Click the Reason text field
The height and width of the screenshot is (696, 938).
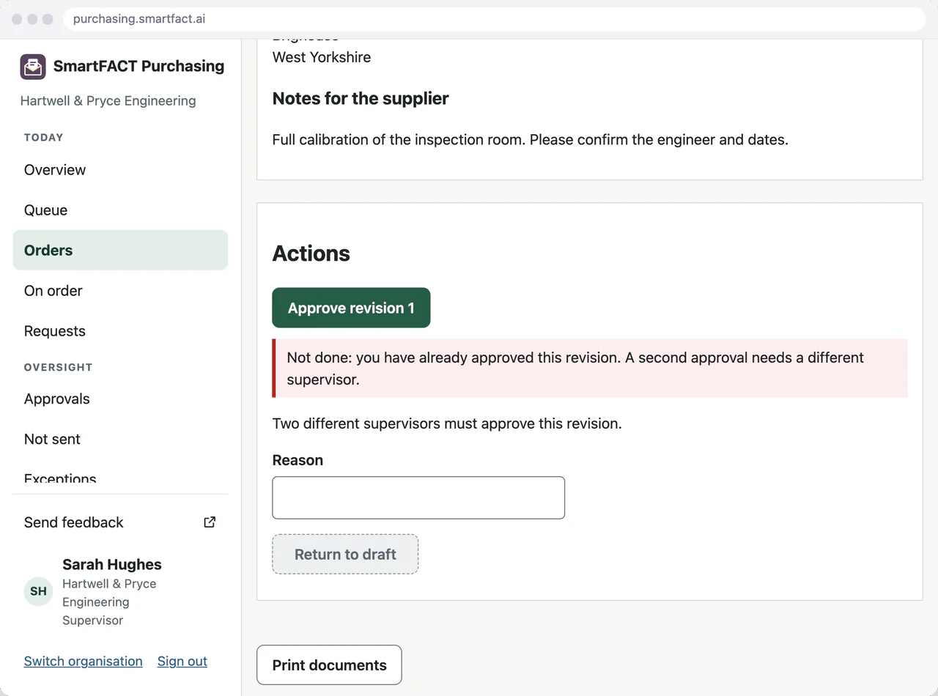tap(418, 498)
